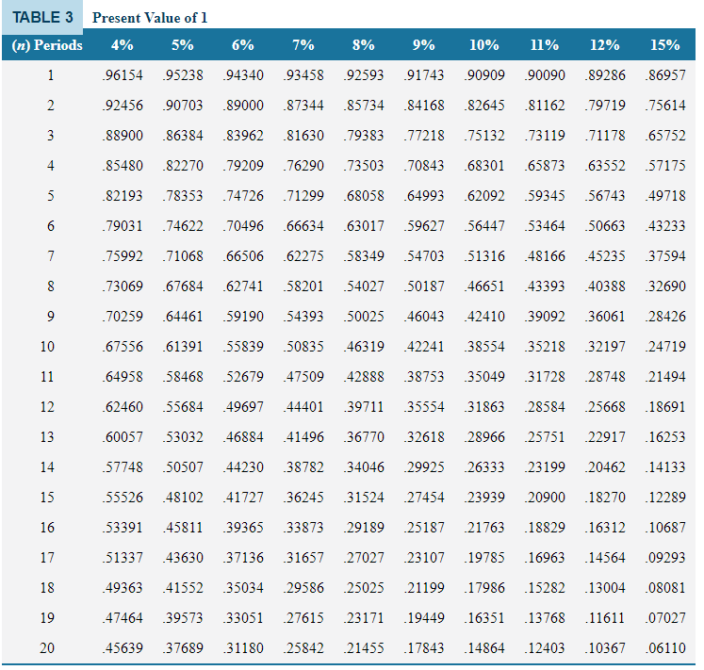The image size is (704, 670).
Task: Click the cell showing .62460
Action: coord(123,407)
